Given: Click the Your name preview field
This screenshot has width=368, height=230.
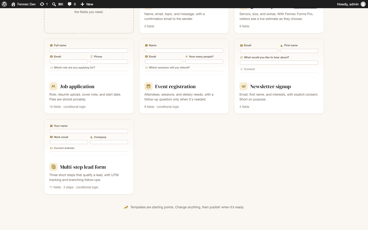Looking at the screenshot, I should (x=89, y=131).
